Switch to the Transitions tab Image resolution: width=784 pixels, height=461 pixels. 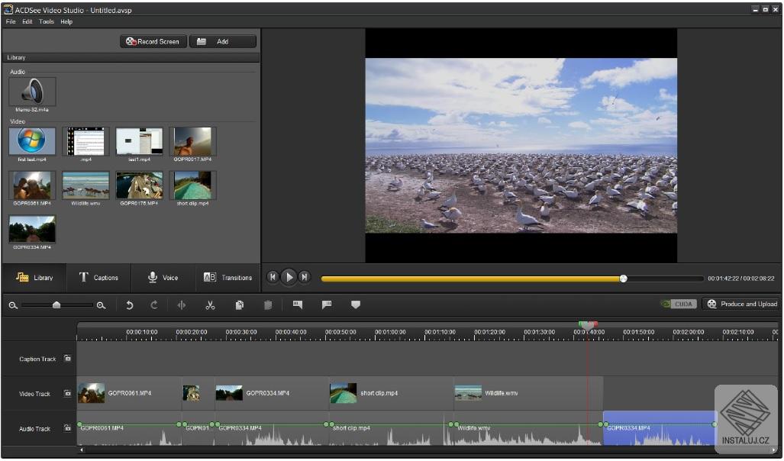[x=228, y=277]
